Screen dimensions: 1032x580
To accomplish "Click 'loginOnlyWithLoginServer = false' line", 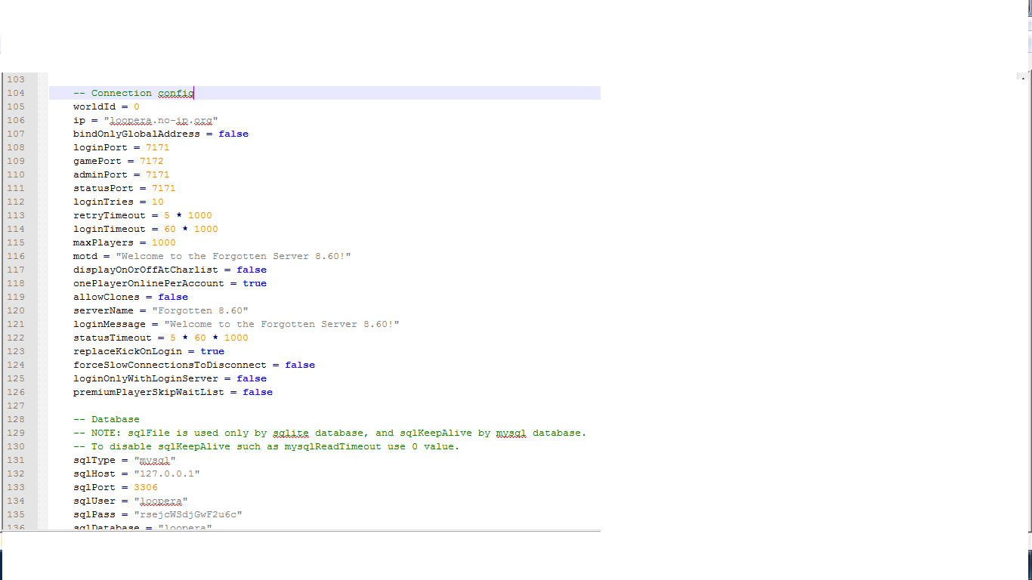I will tap(170, 378).
